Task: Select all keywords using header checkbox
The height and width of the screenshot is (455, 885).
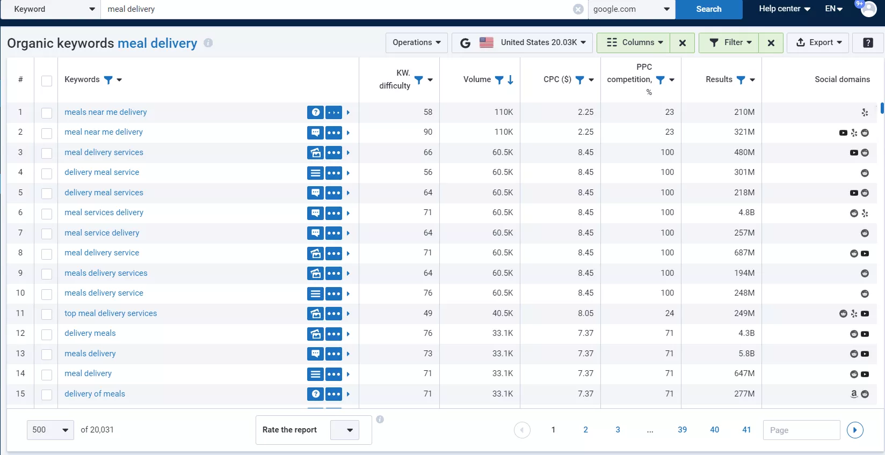Action: click(x=47, y=80)
